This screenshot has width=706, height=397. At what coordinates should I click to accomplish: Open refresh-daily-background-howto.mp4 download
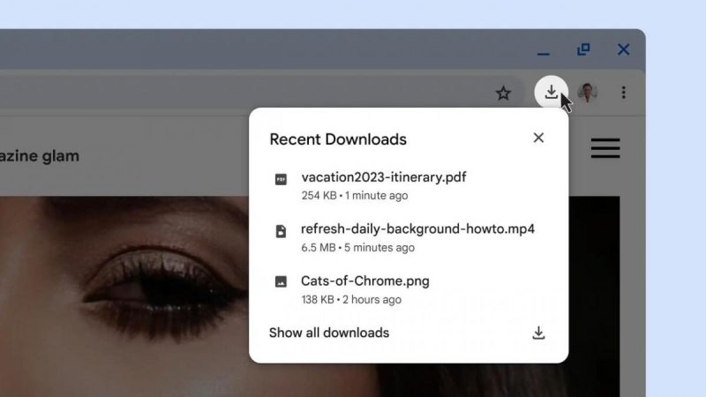[417, 229]
